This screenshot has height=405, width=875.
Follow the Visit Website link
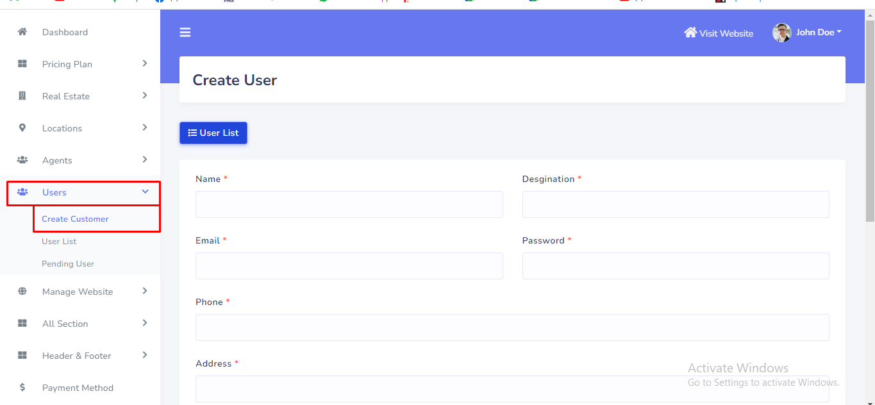(719, 33)
